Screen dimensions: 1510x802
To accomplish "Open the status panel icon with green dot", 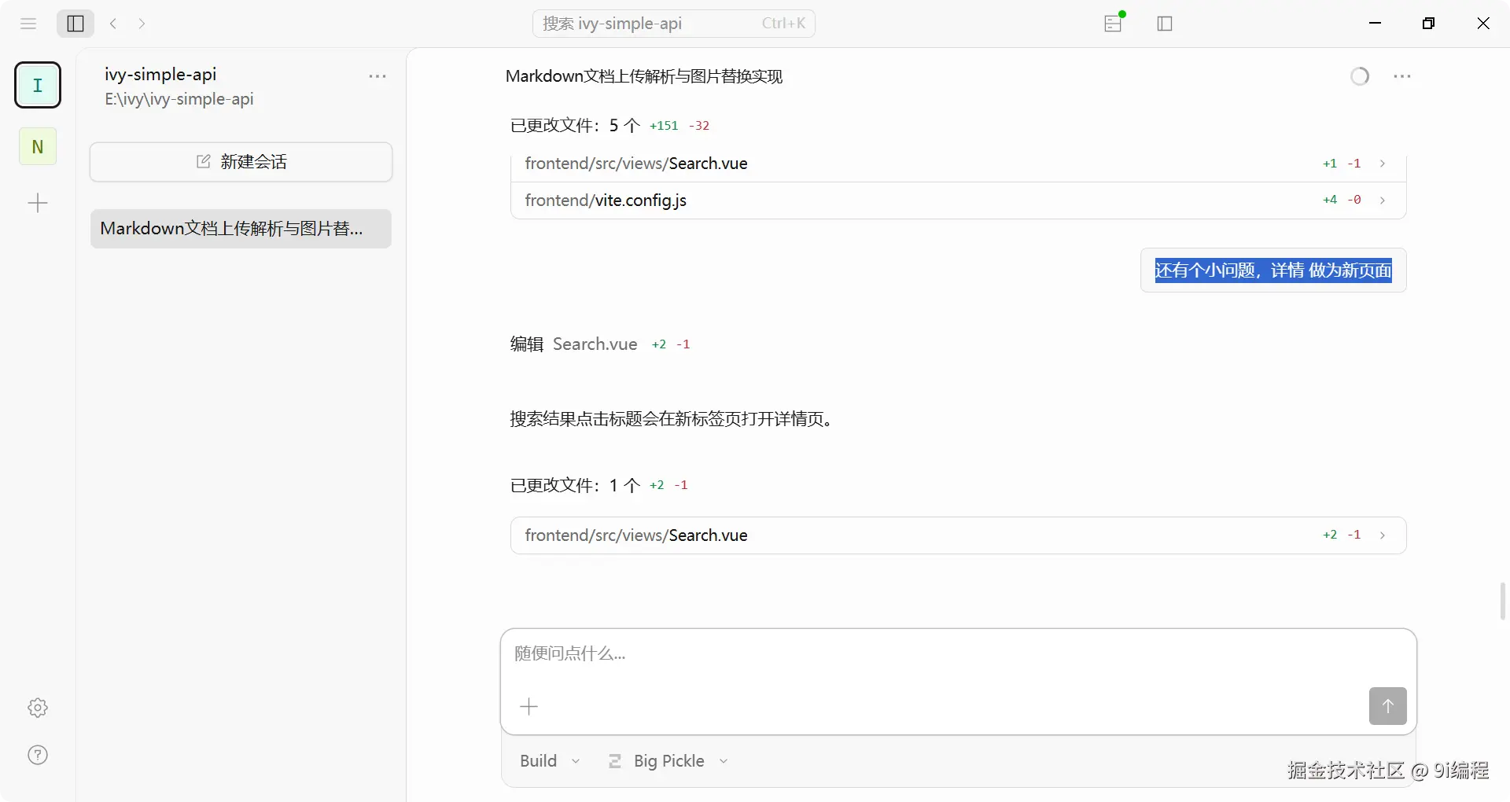I will point(1114,23).
